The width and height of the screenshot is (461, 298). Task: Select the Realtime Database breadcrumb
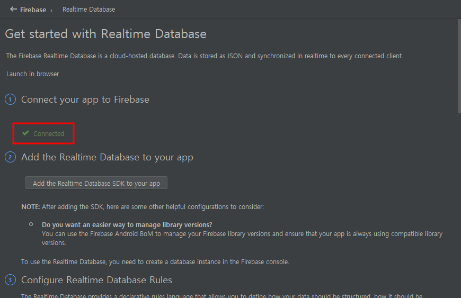pos(88,10)
